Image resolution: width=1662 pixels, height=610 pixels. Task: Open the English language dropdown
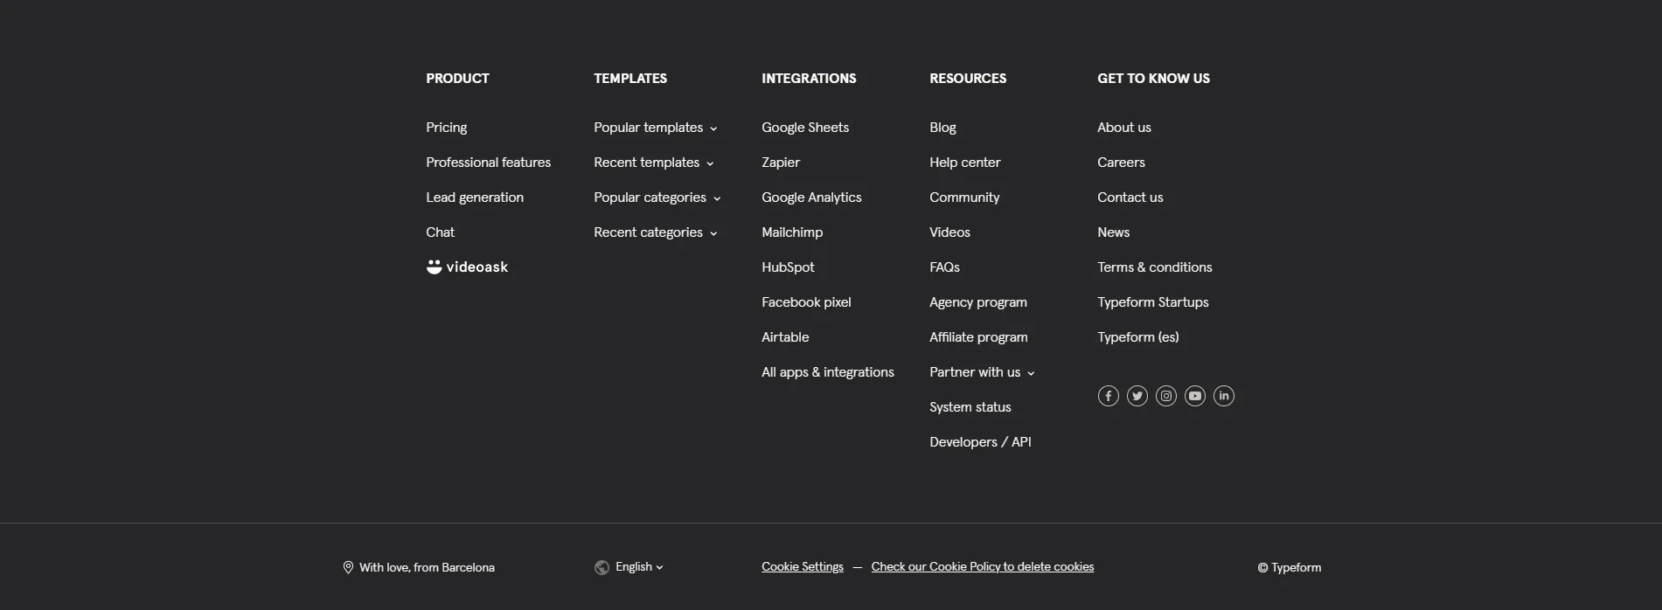coord(639,567)
